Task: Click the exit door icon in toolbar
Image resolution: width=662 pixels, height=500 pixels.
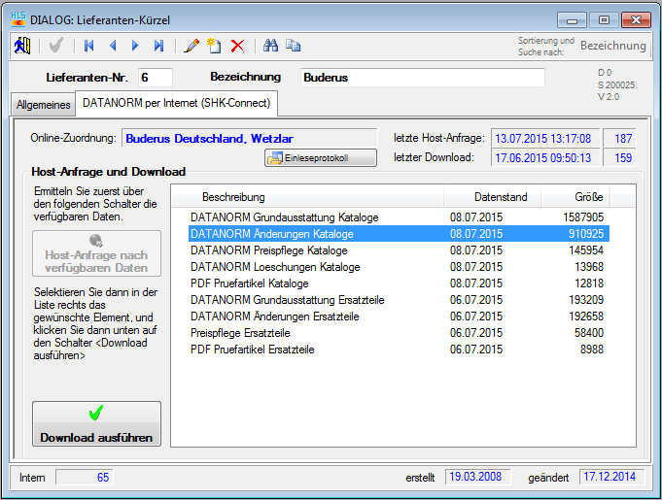Action: [x=23, y=46]
